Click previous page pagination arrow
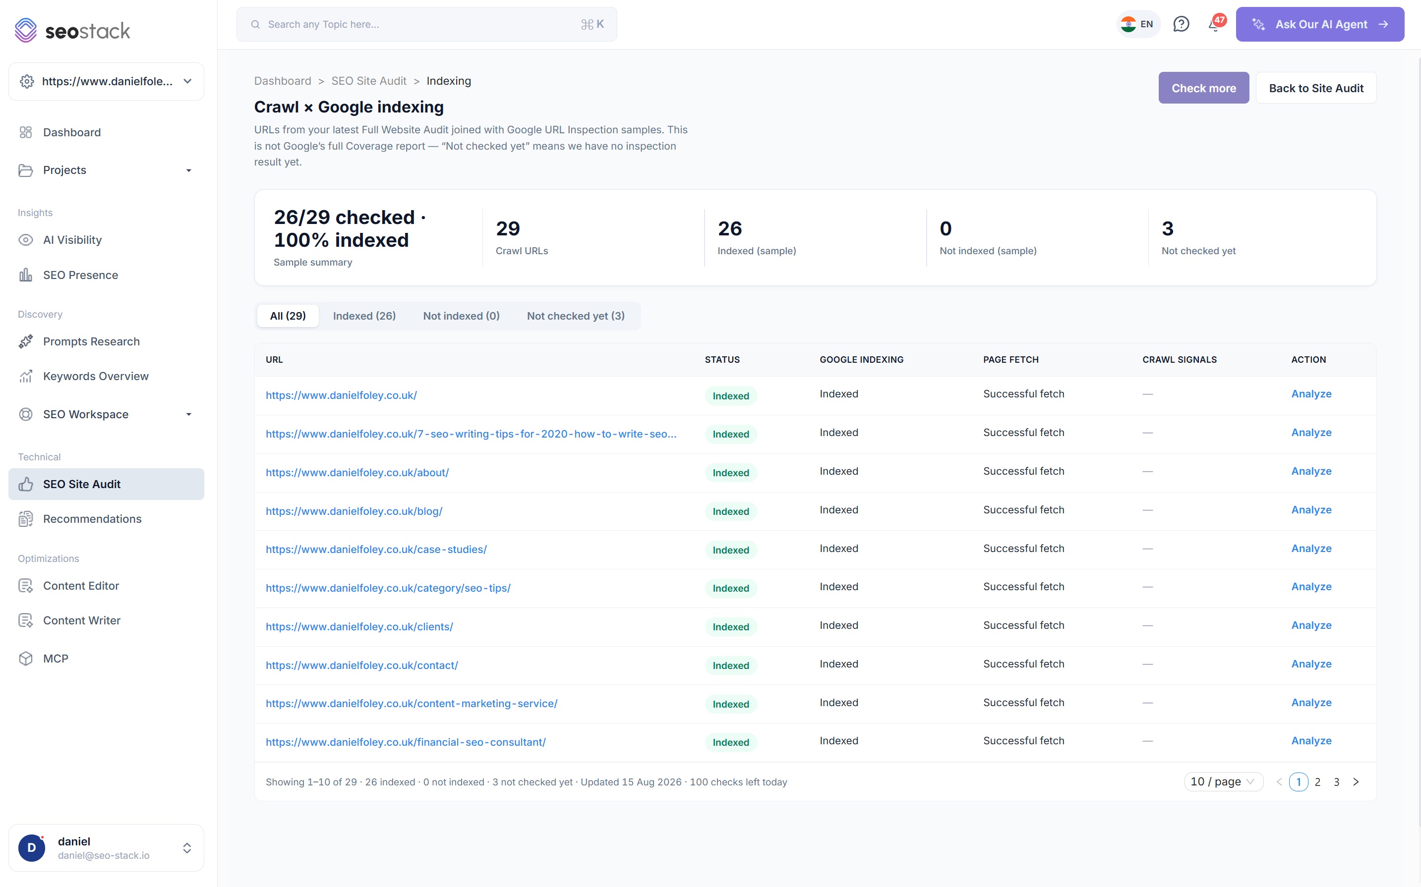The width and height of the screenshot is (1421, 887). click(1279, 782)
